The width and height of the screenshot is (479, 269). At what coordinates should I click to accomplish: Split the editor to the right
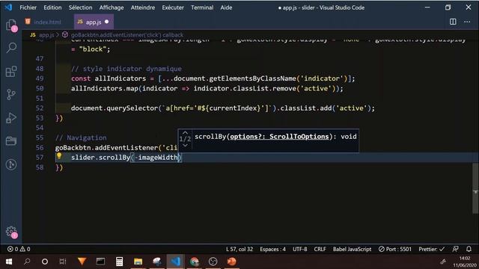point(453,22)
